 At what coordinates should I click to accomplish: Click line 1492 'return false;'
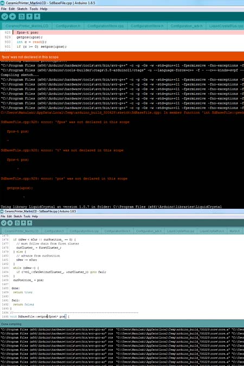pyautogui.click(x=23, y=304)
